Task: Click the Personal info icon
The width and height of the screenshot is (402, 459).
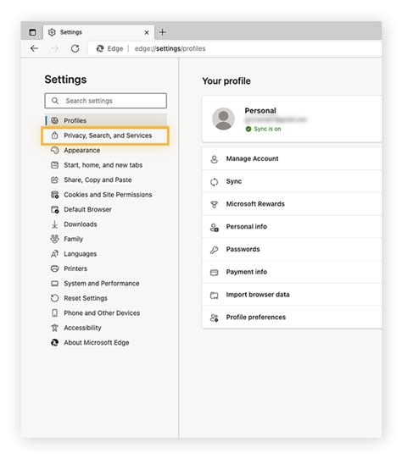Action: pos(215,228)
